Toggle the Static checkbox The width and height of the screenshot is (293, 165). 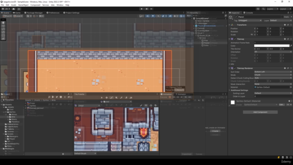(x=282, y=17)
